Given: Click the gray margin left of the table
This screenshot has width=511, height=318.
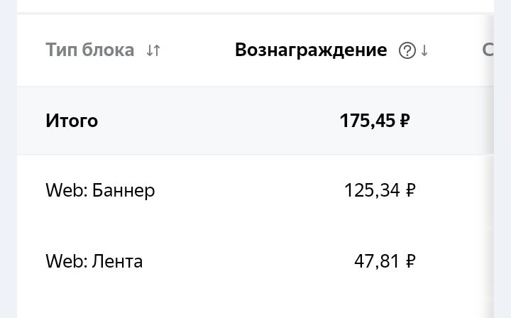Looking at the screenshot, I should click(9, 159).
